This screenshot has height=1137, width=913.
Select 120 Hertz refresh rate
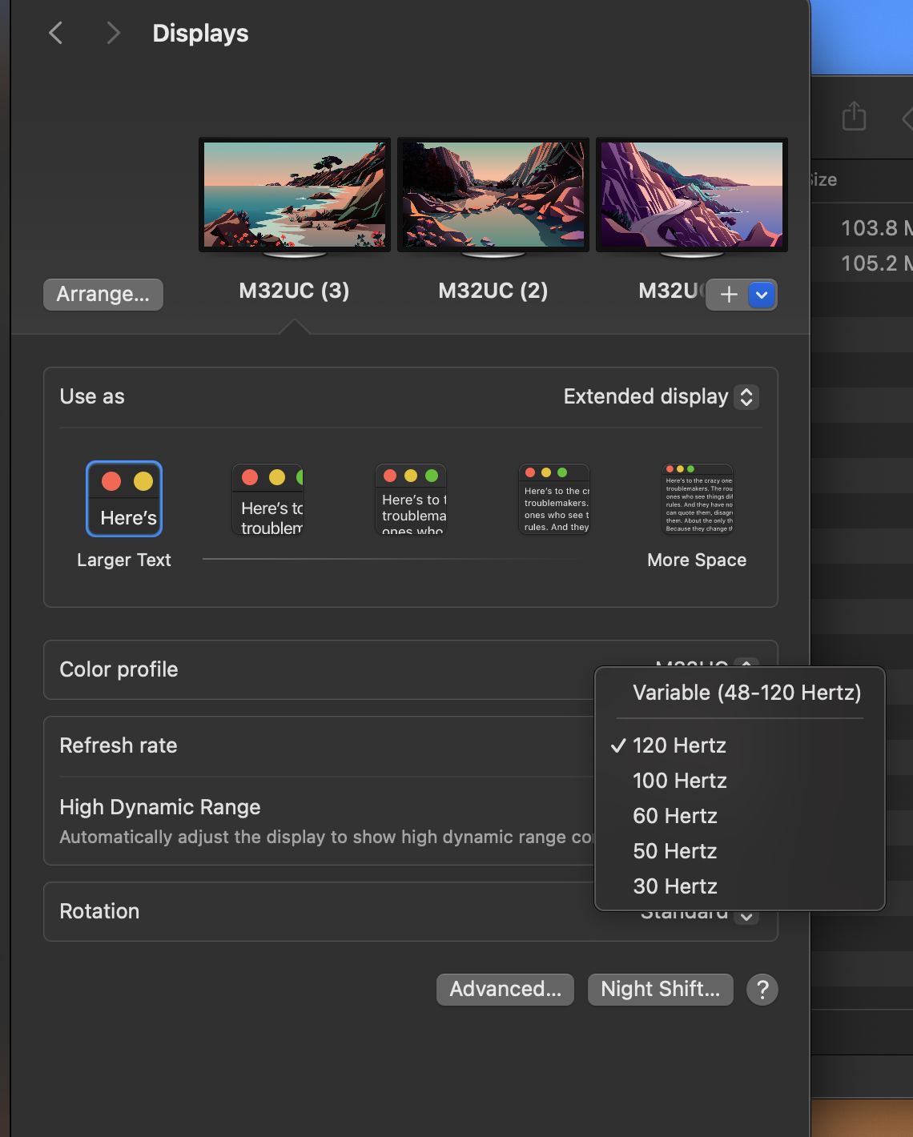point(679,745)
